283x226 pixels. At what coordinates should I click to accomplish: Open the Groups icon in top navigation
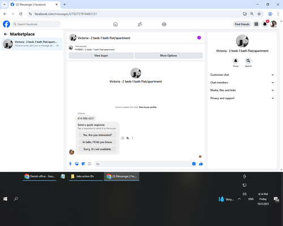point(164,24)
